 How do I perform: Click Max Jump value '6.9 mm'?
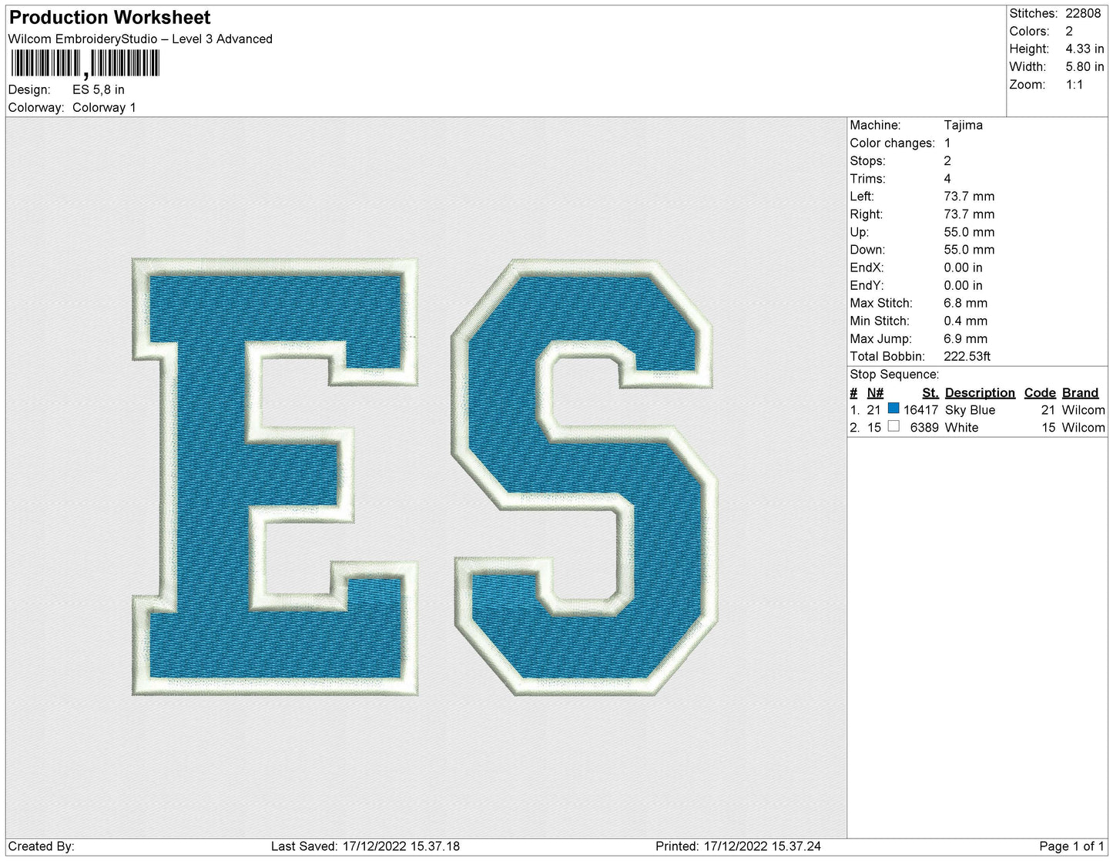tap(965, 338)
